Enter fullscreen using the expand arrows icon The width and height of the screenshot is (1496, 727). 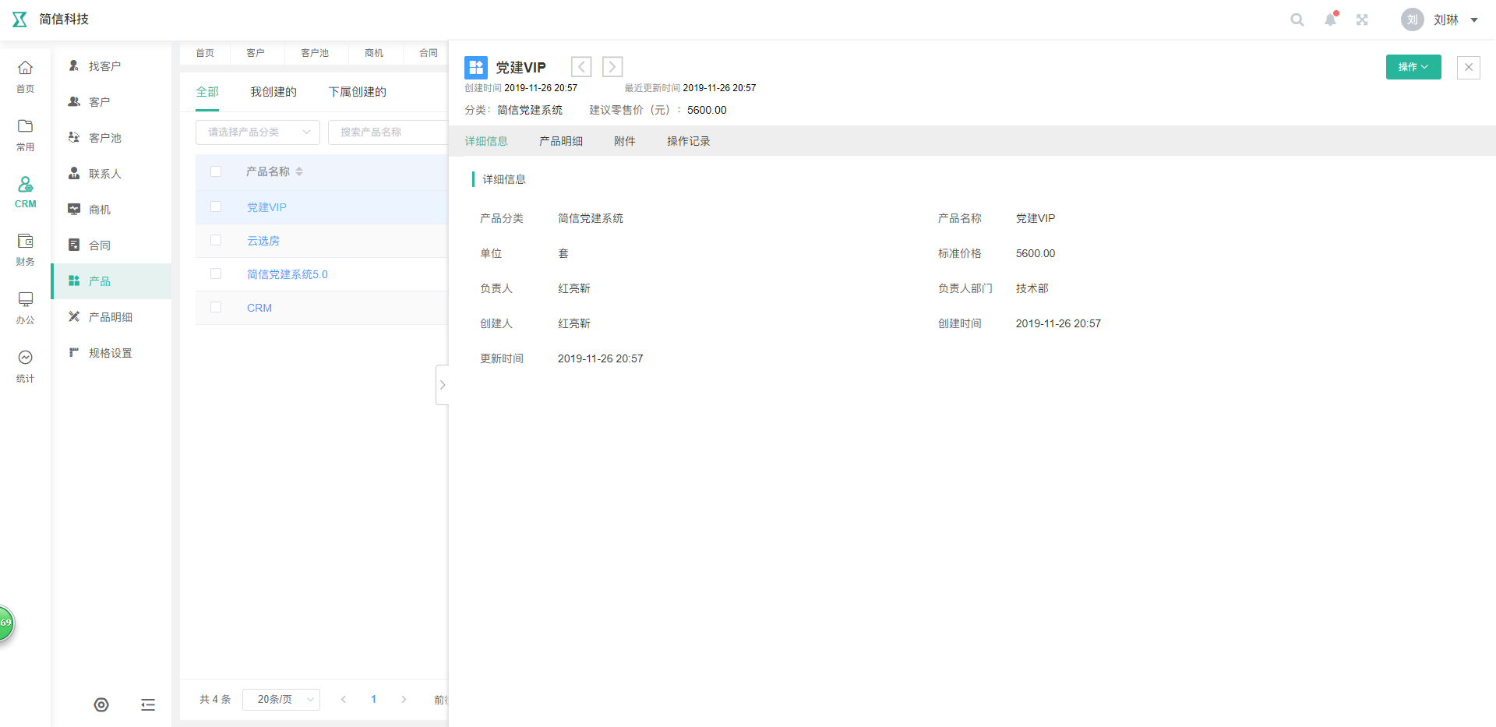point(1362,19)
